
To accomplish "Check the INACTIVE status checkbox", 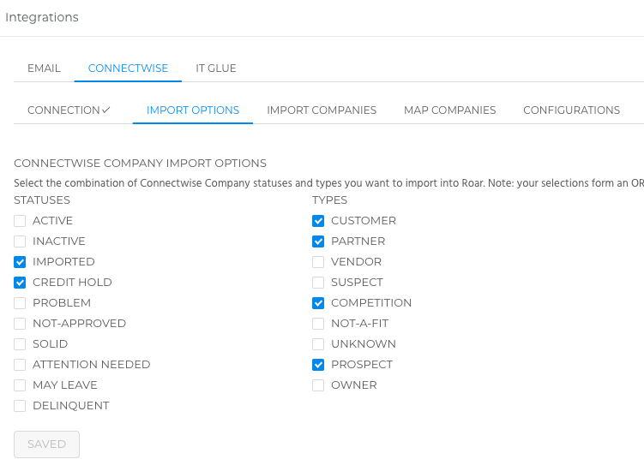I will pos(20,241).
